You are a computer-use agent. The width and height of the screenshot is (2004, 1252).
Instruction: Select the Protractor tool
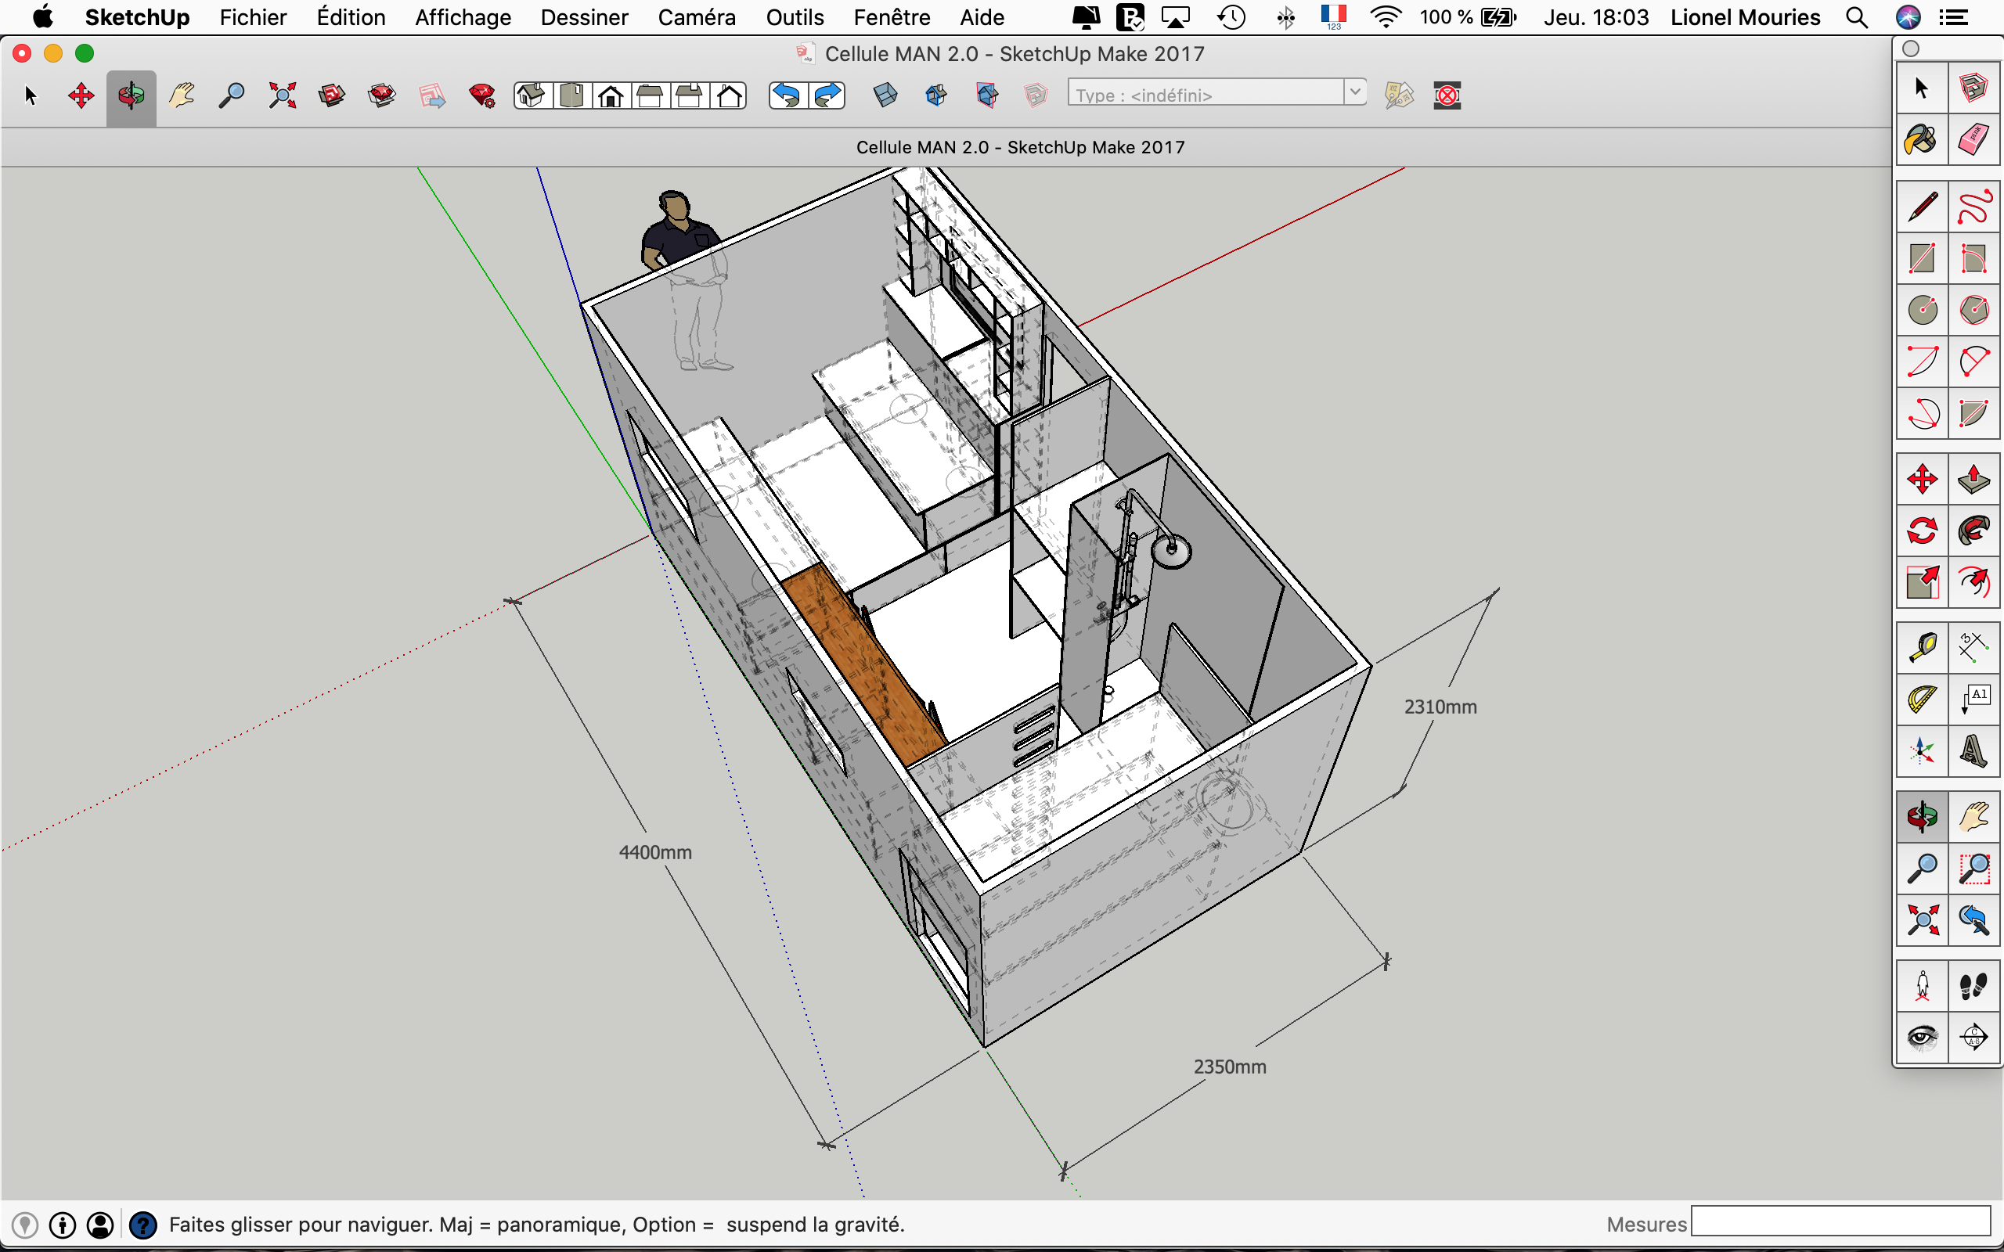coord(1921,700)
